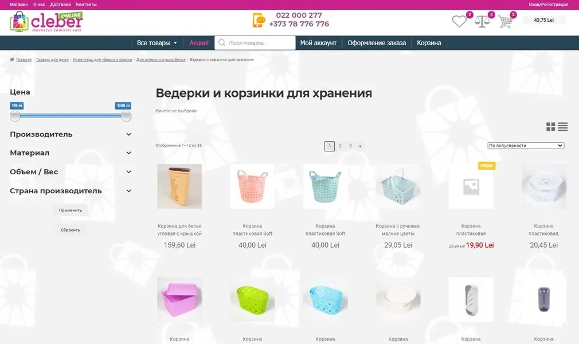Open the teal Soft basket thumbnail

[x=325, y=186]
